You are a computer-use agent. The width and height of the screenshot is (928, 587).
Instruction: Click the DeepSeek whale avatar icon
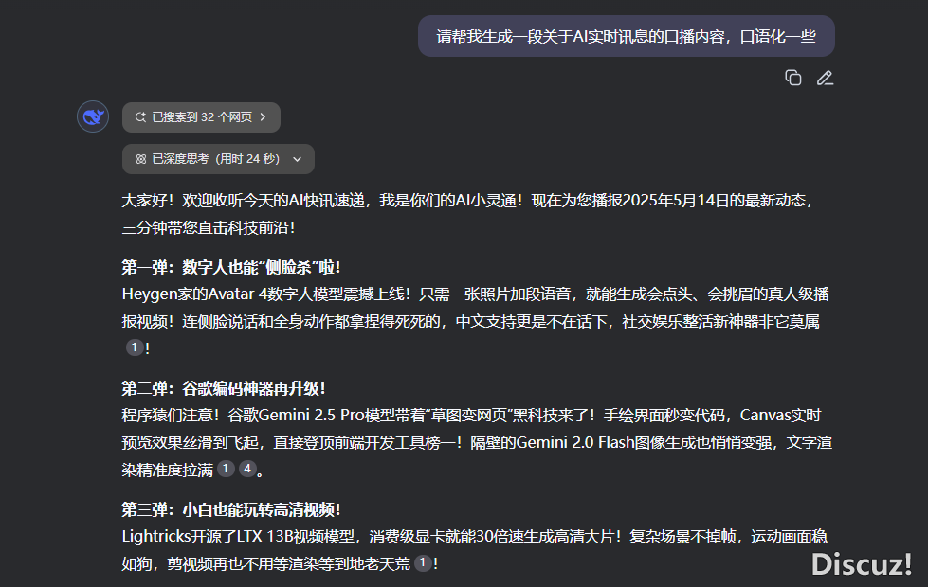tap(93, 116)
